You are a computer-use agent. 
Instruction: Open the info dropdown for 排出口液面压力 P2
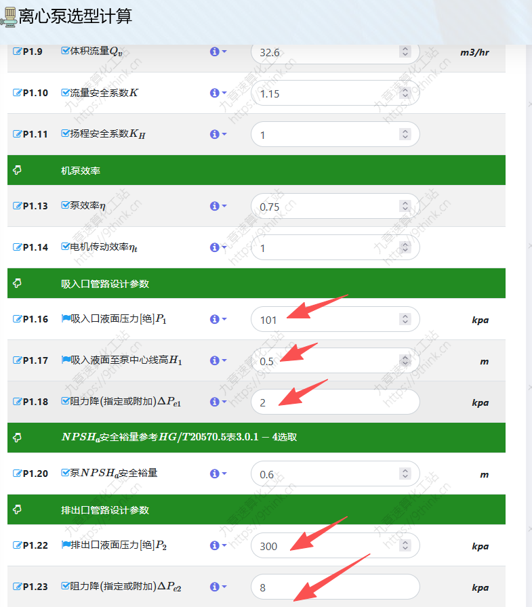218,545
